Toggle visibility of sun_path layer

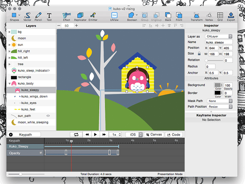pyautogui.click(x=48, y=116)
